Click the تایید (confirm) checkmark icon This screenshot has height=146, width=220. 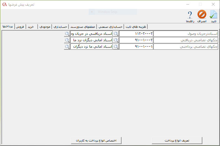[x=214, y=15]
